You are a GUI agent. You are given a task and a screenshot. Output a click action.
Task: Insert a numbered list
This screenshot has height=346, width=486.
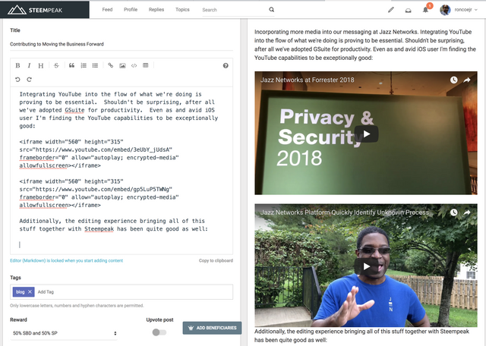(x=84, y=65)
